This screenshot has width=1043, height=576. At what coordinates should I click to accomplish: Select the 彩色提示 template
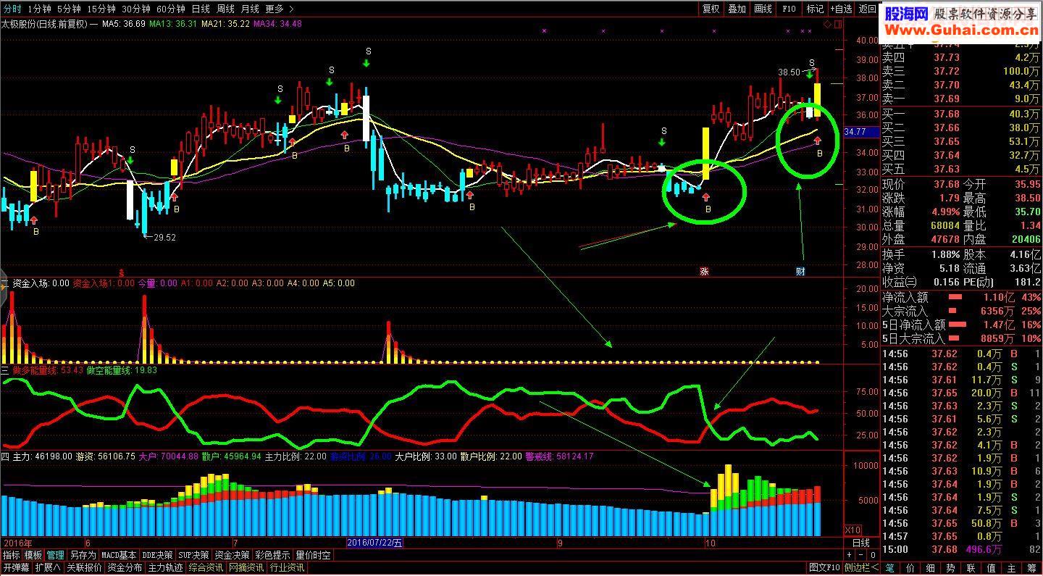click(x=272, y=555)
